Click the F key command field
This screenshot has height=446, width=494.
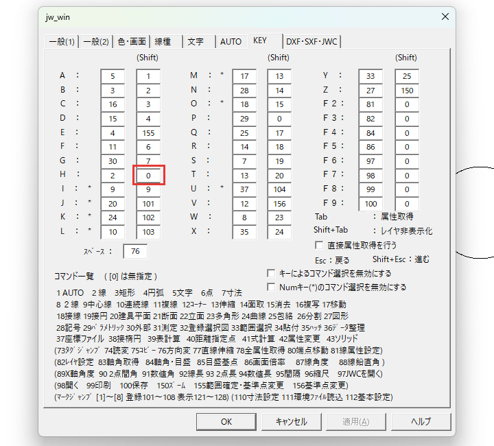click(113, 147)
